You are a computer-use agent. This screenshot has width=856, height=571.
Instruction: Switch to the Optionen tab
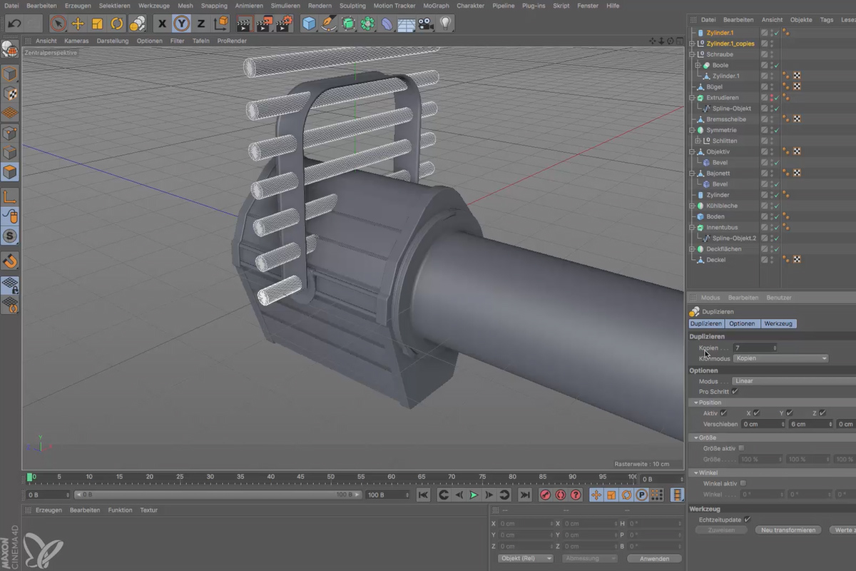coord(742,323)
